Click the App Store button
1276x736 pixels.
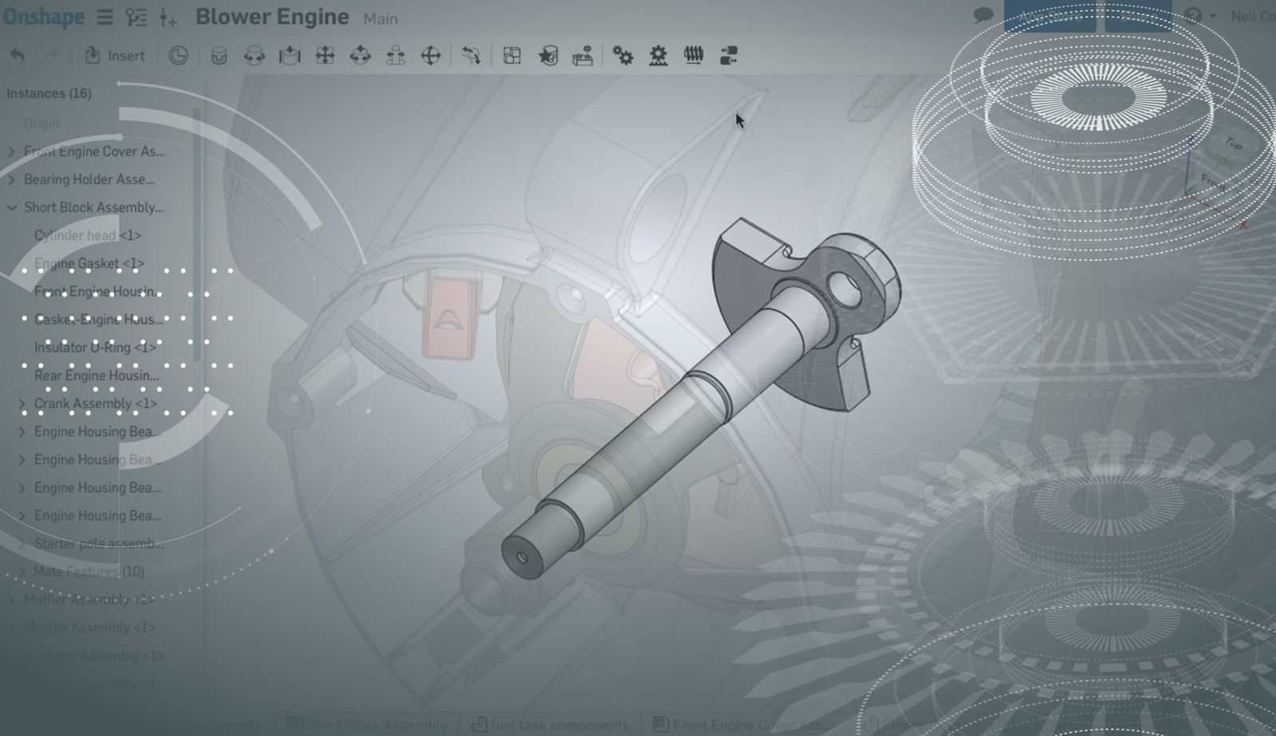tap(1049, 16)
